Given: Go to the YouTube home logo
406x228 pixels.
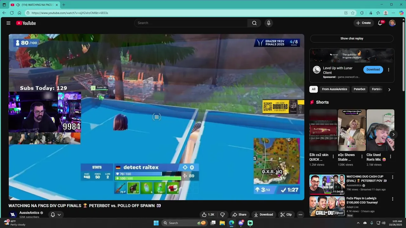Looking at the screenshot, I should (26, 23).
